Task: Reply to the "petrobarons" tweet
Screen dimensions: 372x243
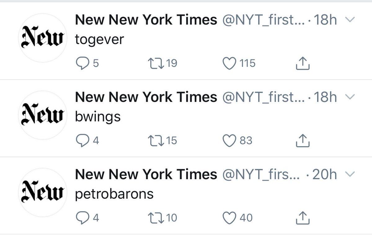Action: pyautogui.click(x=82, y=218)
